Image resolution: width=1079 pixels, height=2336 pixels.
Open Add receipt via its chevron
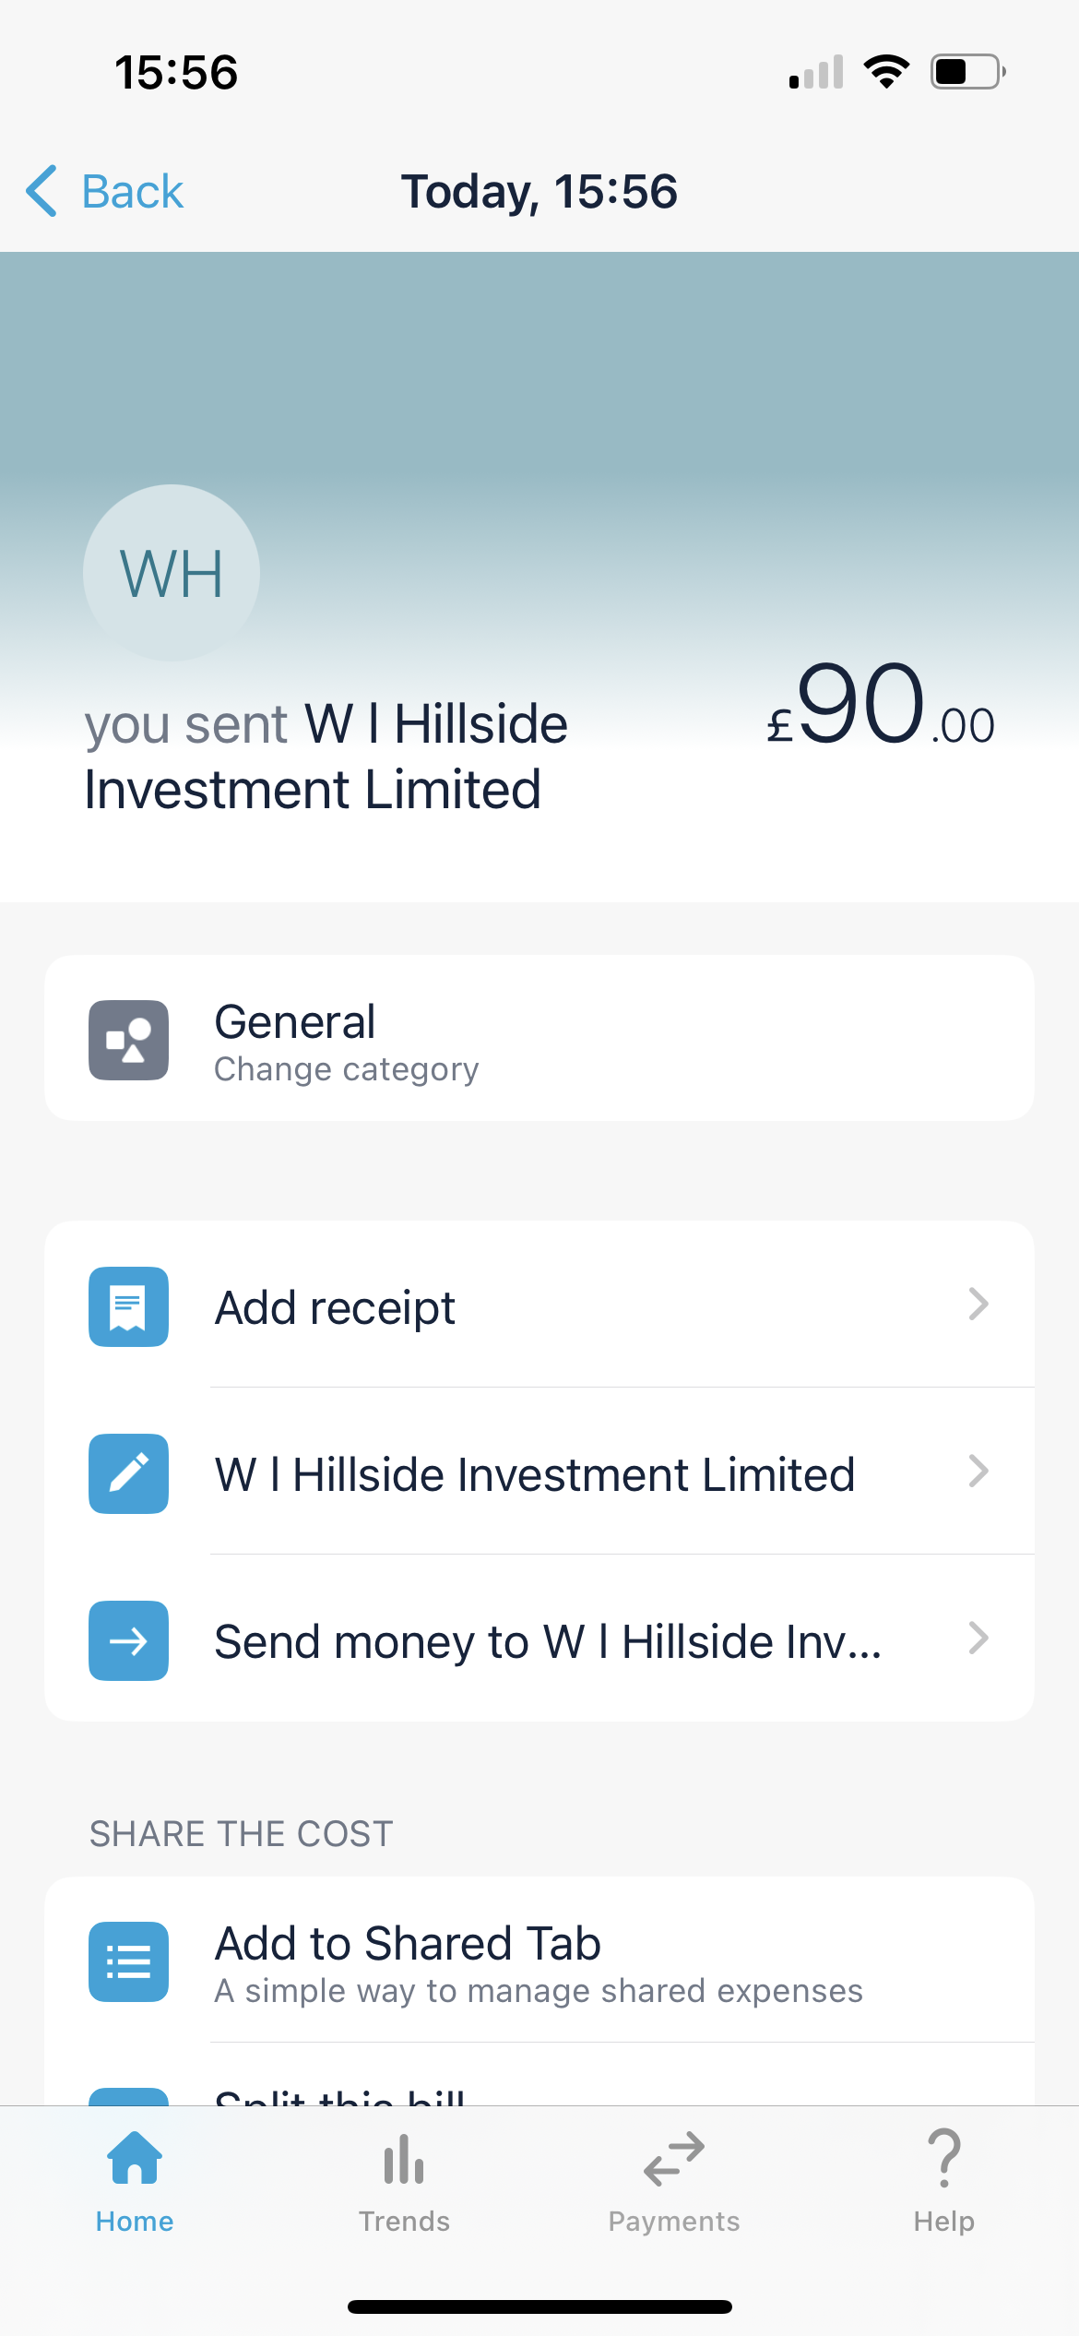[978, 1305]
